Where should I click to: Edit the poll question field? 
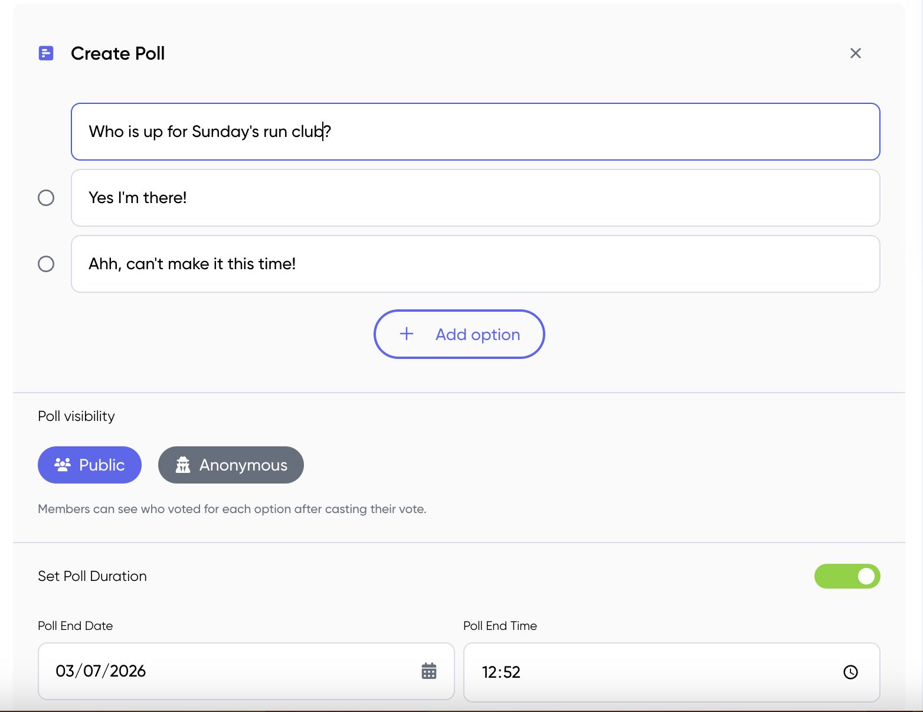pyautogui.click(x=476, y=132)
